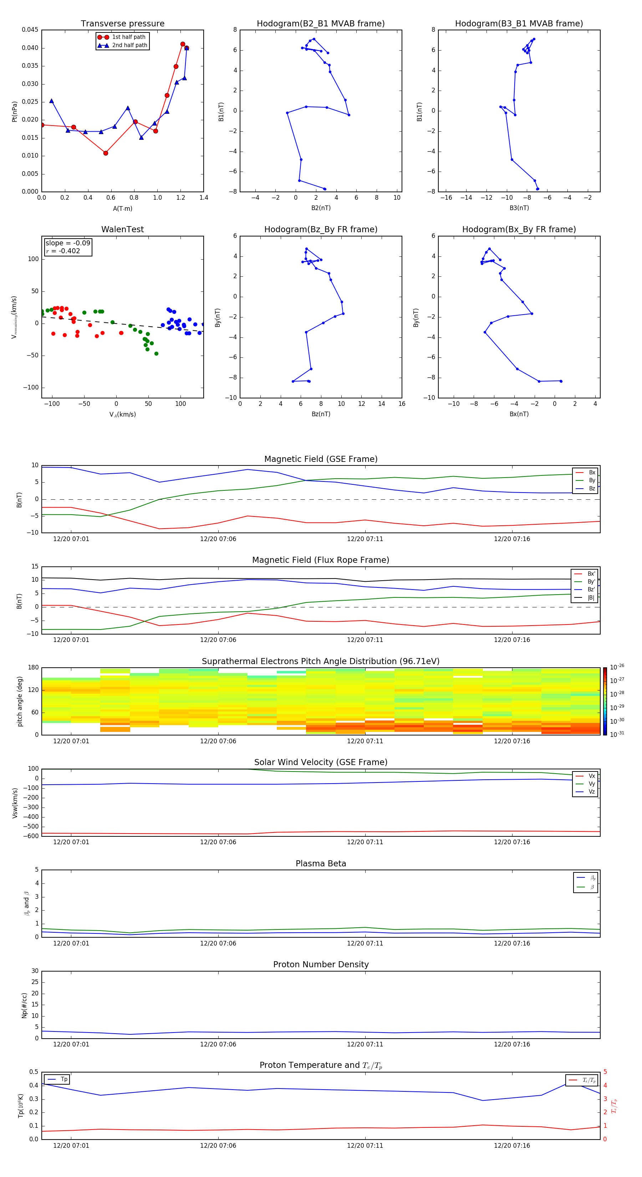Select the '|B|' legend entry
642x1177 pixels.
(x=585, y=598)
